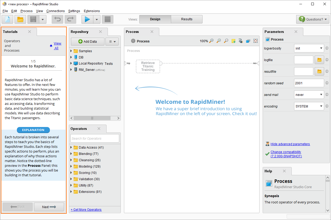This screenshot has height=220, width=331.
Task: Open the send mail dropdown
Action: (x=309, y=95)
